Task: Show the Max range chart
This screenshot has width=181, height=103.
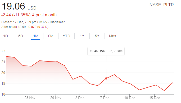Action: coord(112,36)
